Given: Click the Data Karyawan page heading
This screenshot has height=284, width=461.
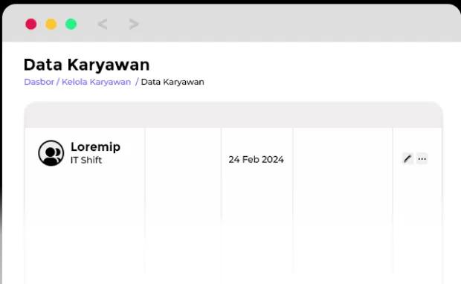Looking at the screenshot, I should click(86, 65).
